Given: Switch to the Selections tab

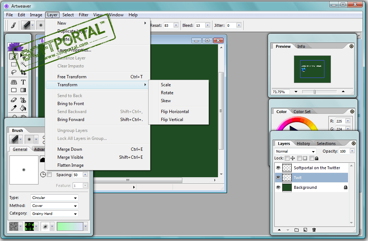Looking at the screenshot, I should coord(326,144).
